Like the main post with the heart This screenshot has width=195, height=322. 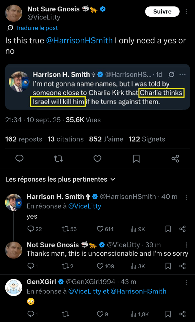coord(97,158)
